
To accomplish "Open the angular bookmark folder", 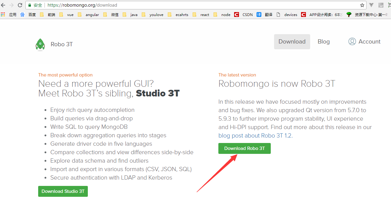I will tap(88, 15).
